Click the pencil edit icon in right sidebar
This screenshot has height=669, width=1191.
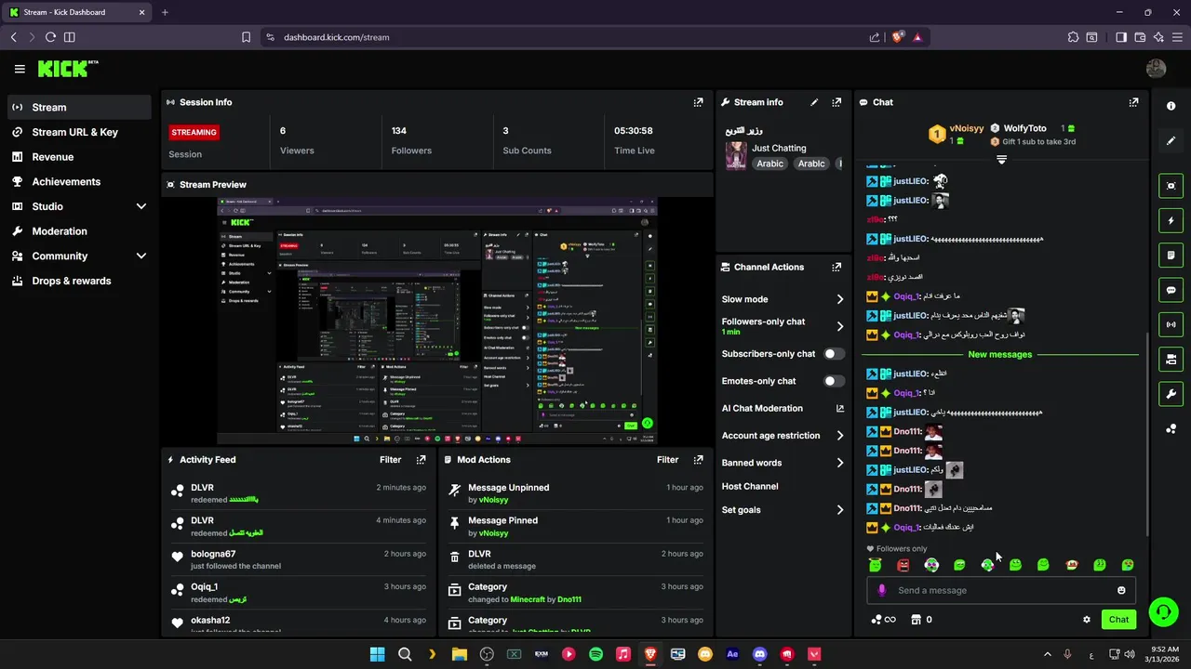pos(1171,140)
